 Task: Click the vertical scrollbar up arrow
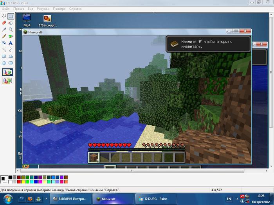(271, 15)
